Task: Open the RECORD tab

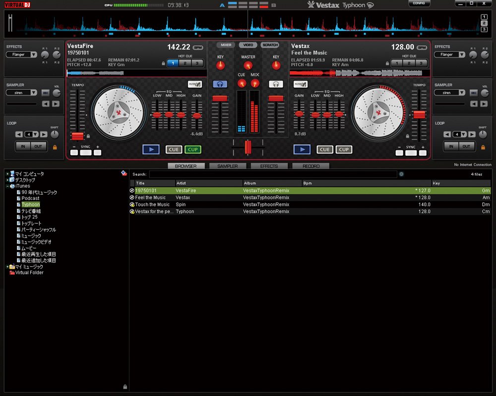Action: click(310, 166)
